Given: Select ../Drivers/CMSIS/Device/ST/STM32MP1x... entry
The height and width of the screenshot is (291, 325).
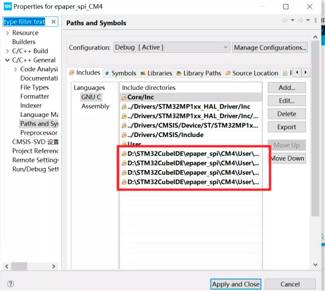Looking at the screenshot, I should pyautogui.click(x=191, y=126).
